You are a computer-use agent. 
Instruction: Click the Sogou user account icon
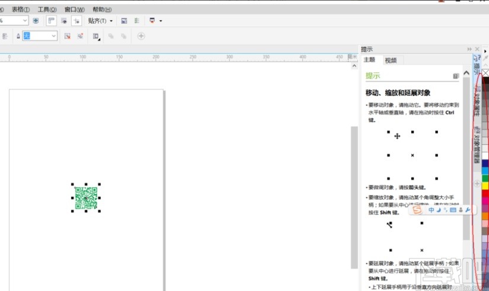[461, 210]
